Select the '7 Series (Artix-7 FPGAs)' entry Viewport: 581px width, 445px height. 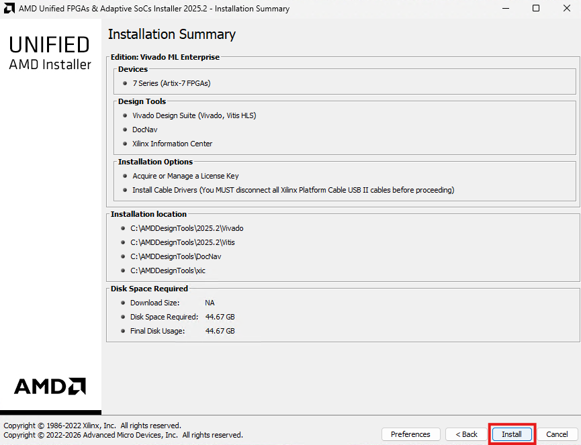171,83
